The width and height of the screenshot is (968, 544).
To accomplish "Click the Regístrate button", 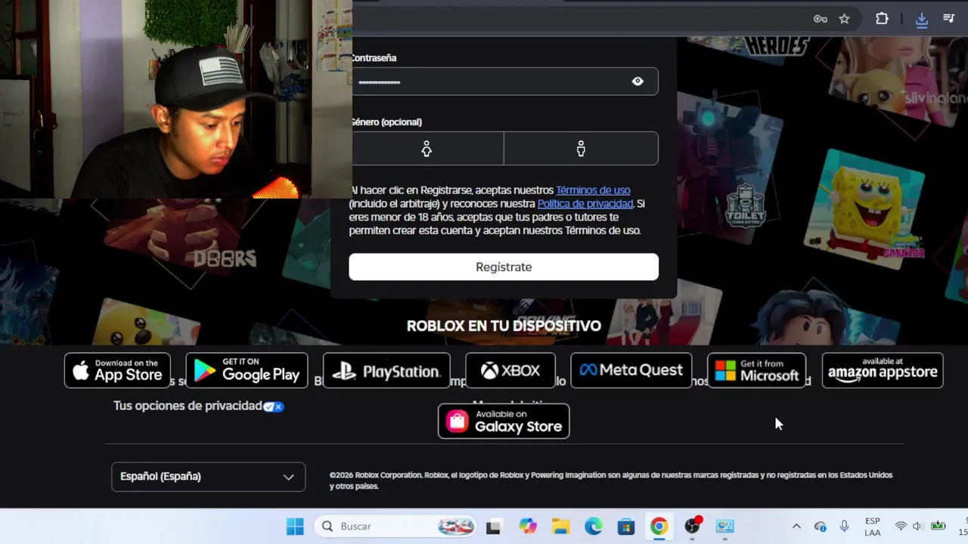I will tap(504, 267).
